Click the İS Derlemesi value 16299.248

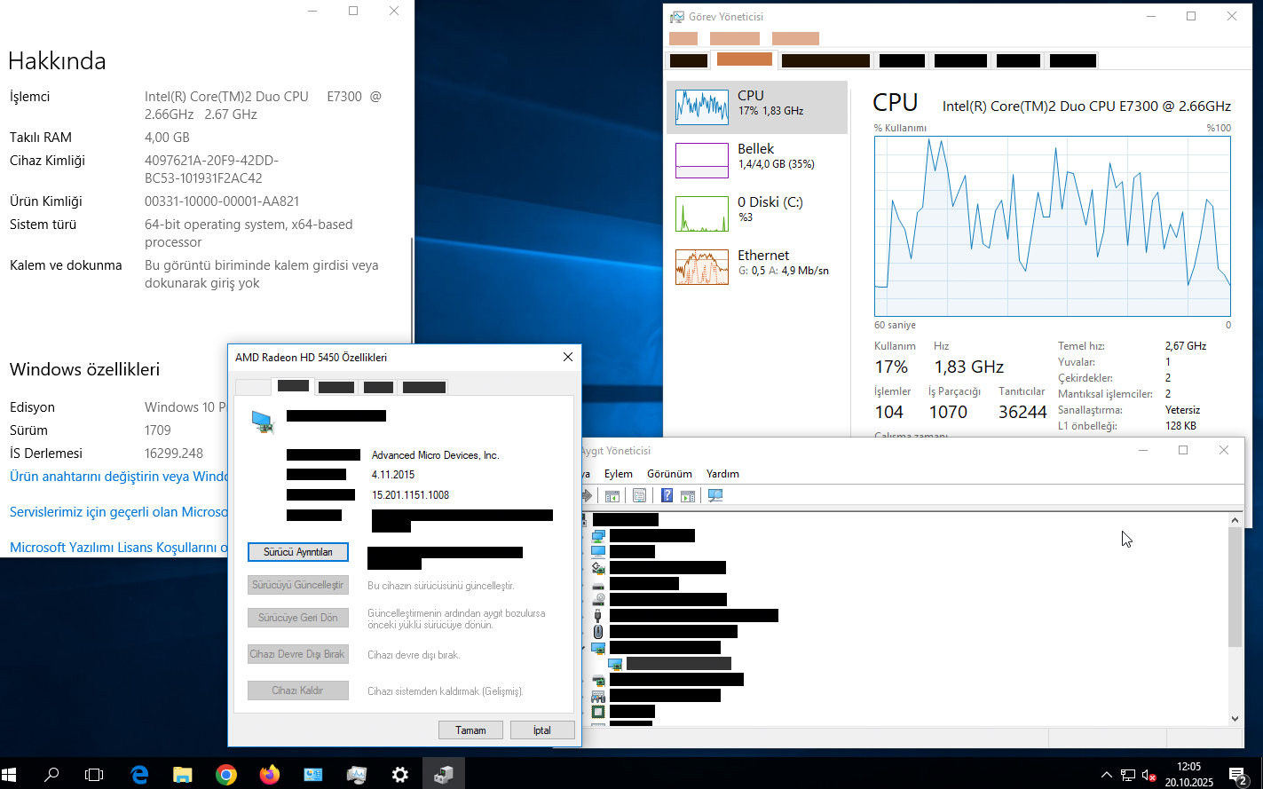[x=174, y=454]
